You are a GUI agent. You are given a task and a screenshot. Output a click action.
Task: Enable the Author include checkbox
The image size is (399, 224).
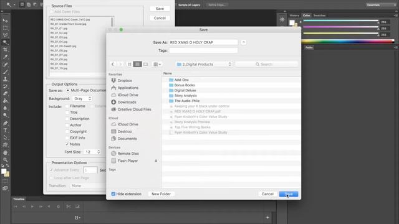pyautogui.click(x=67, y=125)
